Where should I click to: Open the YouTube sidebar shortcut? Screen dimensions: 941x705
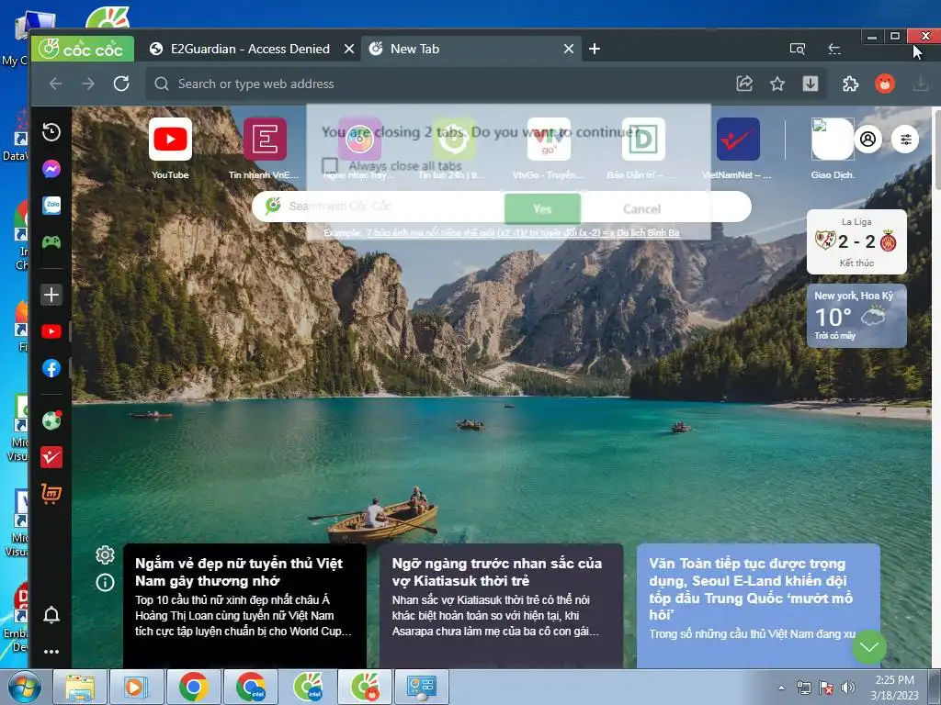pyautogui.click(x=51, y=331)
